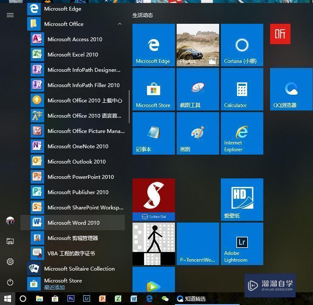Open the Microsoft Store tile
Viewport: 313px width, 305px height.
pos(154,89)
